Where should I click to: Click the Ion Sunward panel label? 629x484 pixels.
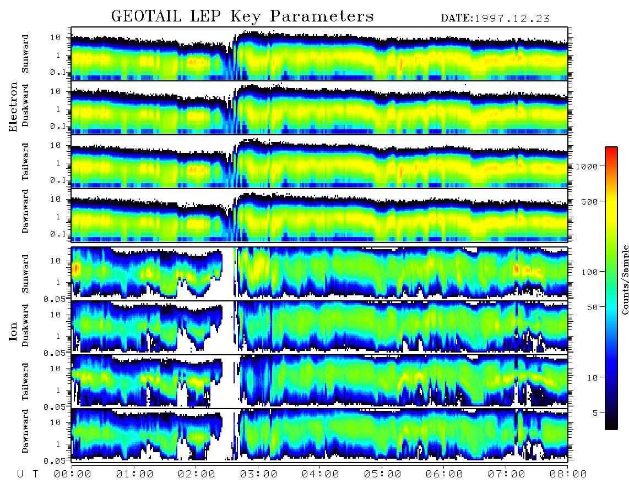pyautogui.click(x=25, y=274)
